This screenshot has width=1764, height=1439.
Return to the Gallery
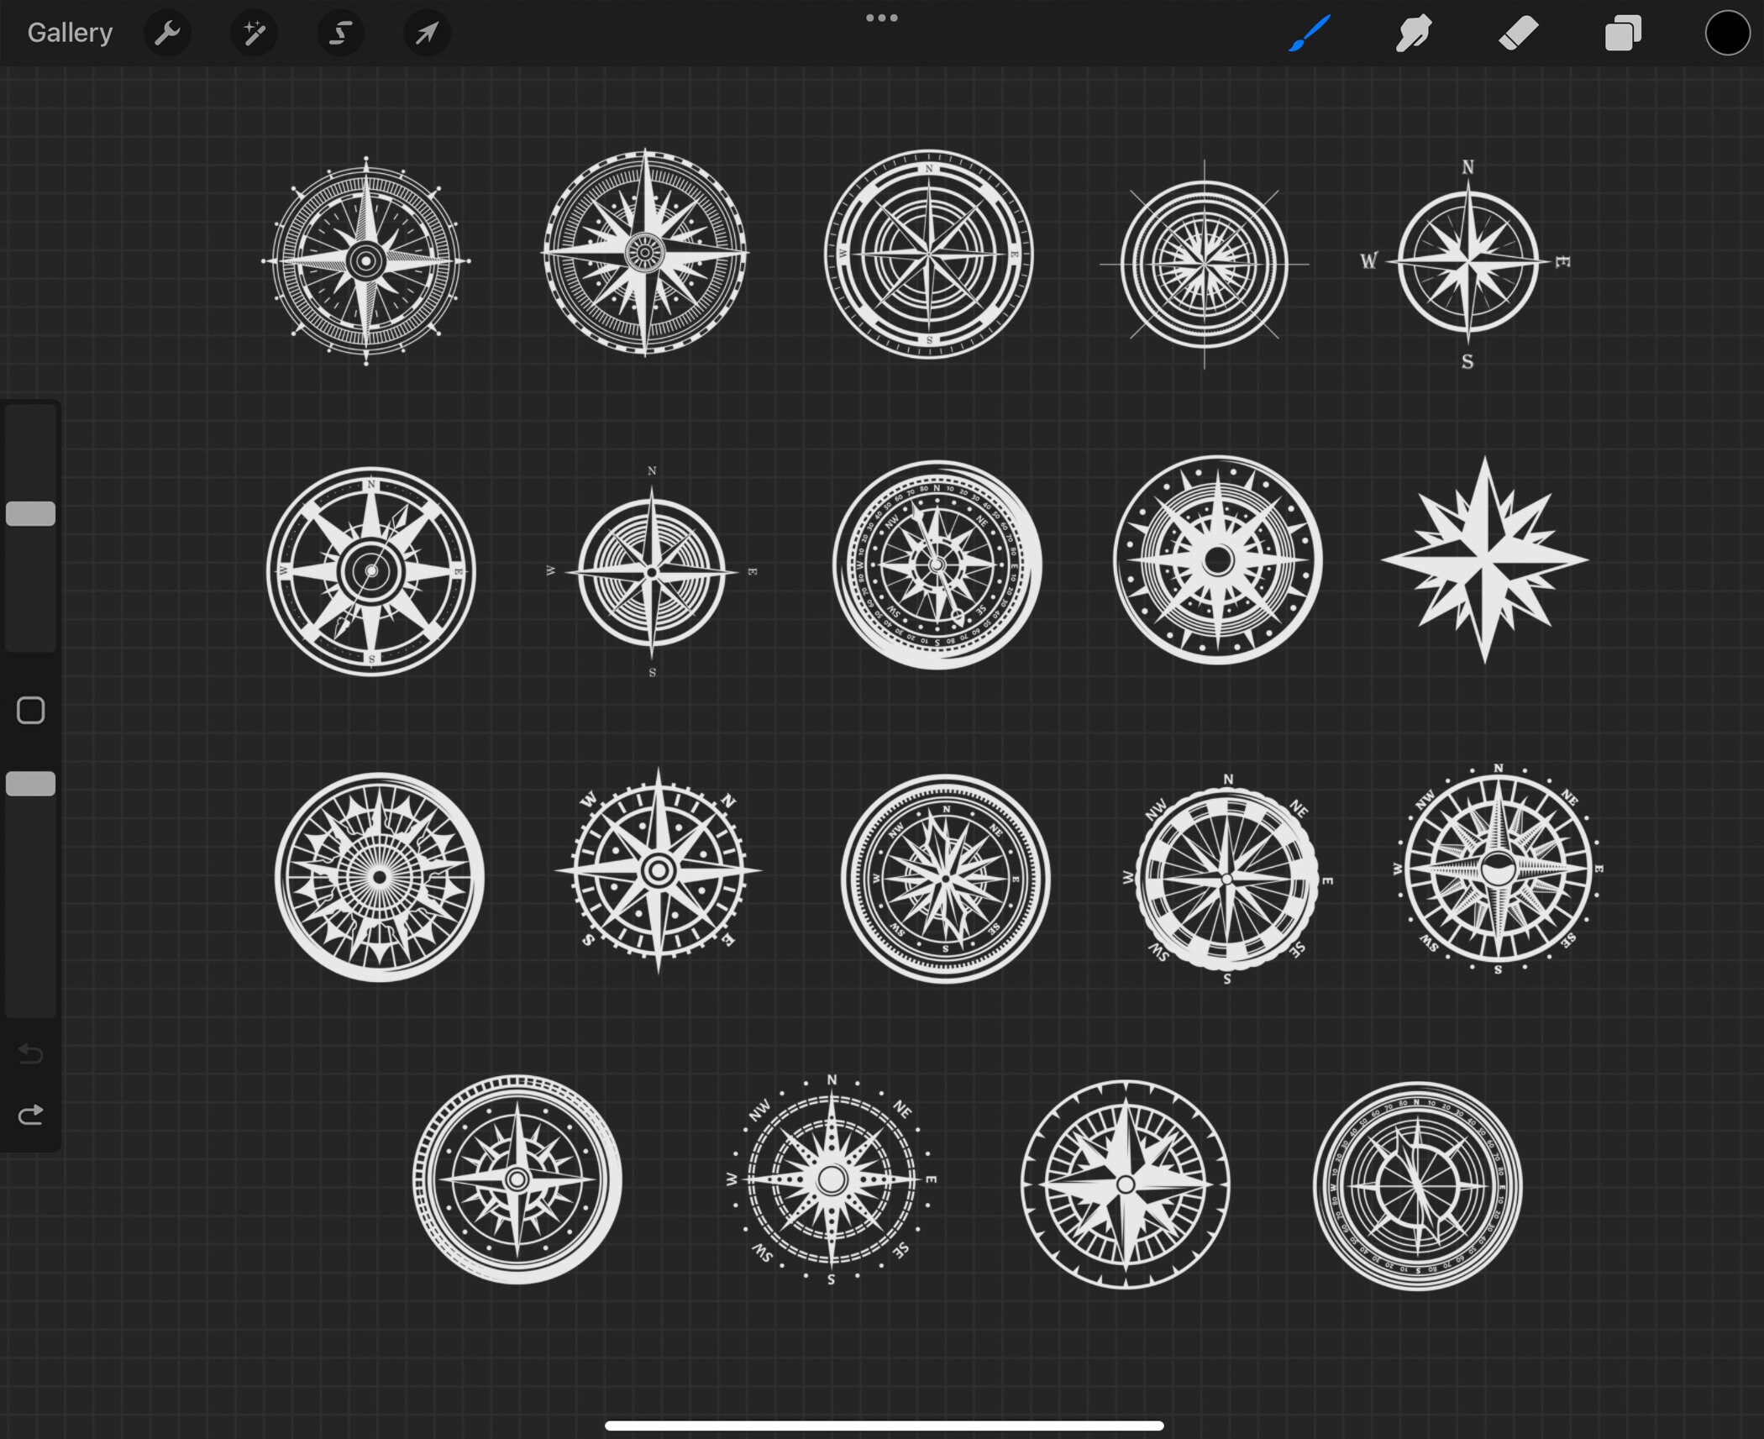tap(69, 32)
